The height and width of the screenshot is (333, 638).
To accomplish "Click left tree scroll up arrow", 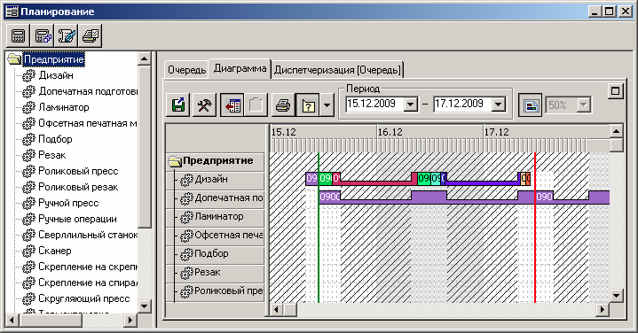I will coord(145,58).
